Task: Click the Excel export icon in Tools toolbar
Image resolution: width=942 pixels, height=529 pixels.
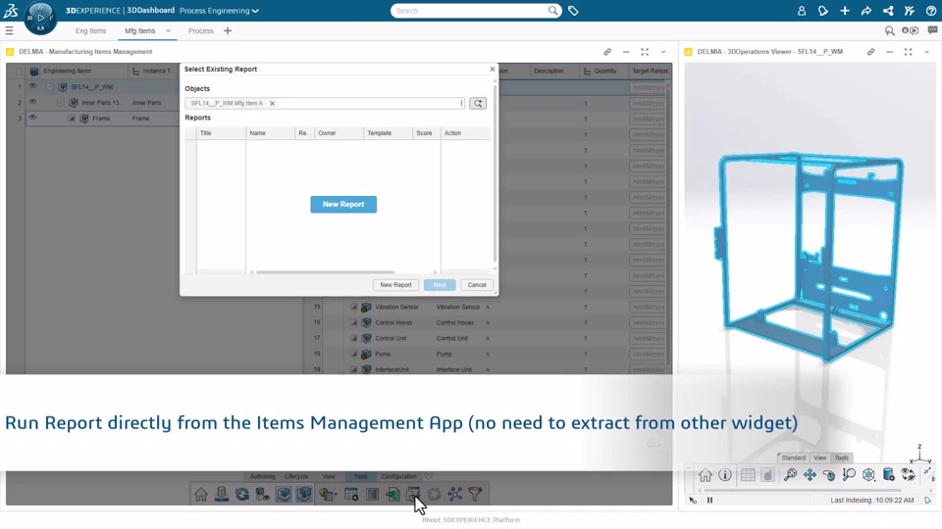Action: (392, 494)
